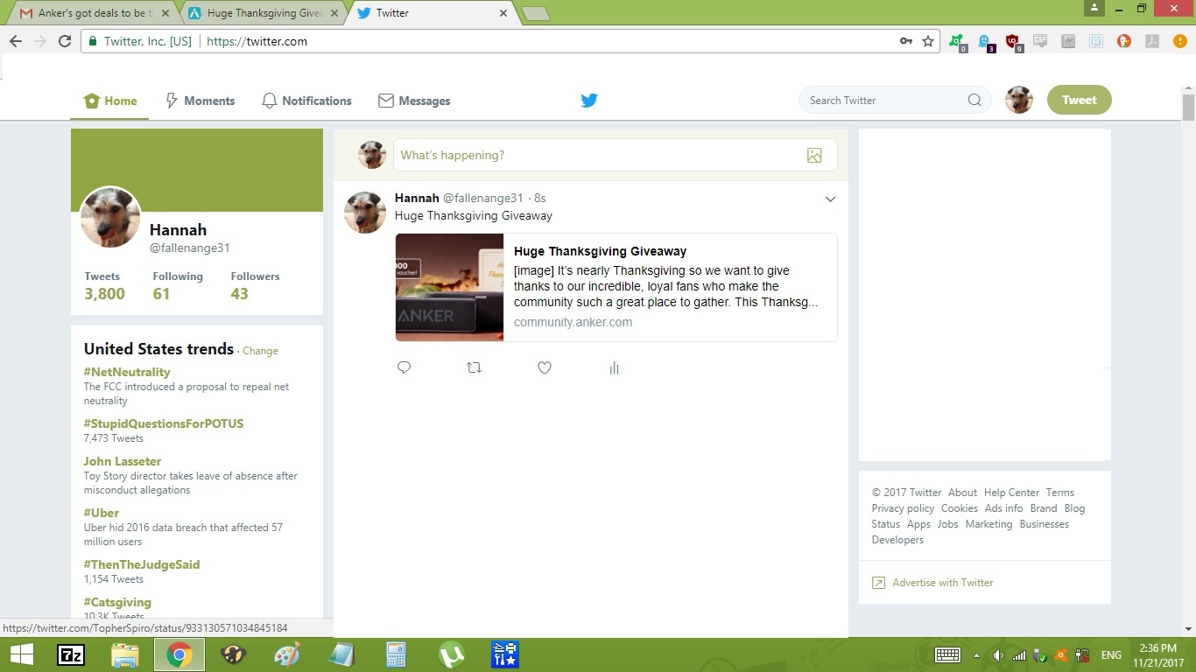The image size is (1196, 672).
Task: Click the search magnifier icon
Action: [x=974, y=101]
